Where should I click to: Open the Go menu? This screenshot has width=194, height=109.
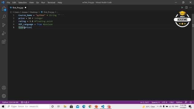(x=38, y=2)
